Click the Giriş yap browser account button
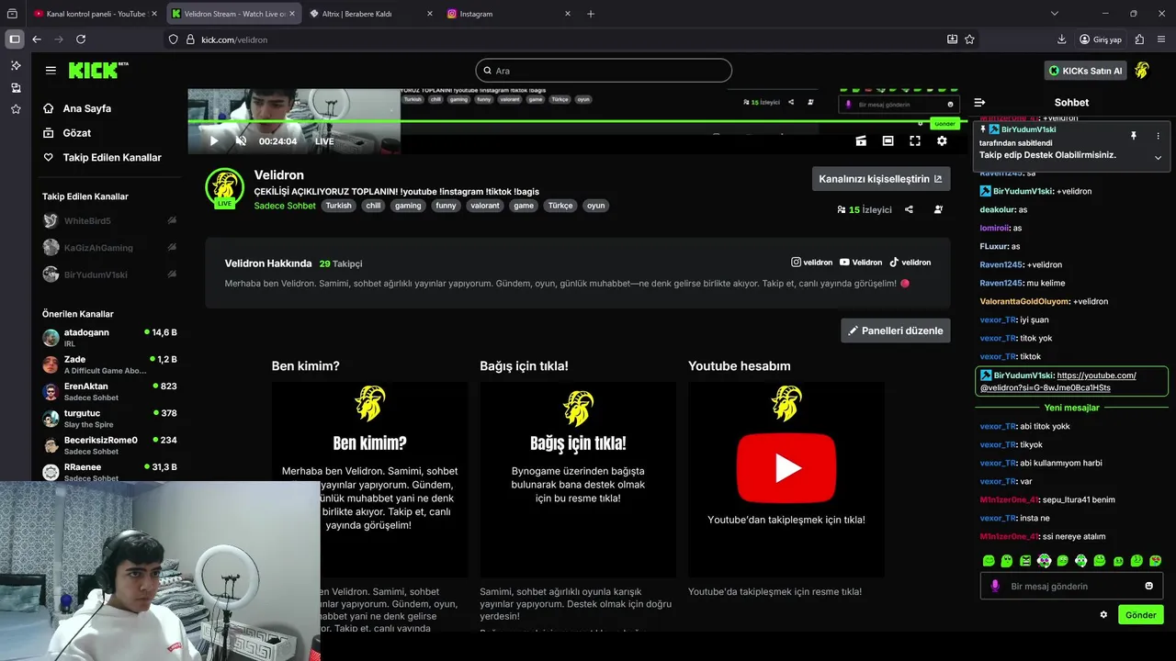This screenshot has height=661, width=1176. coord(1101,39)
